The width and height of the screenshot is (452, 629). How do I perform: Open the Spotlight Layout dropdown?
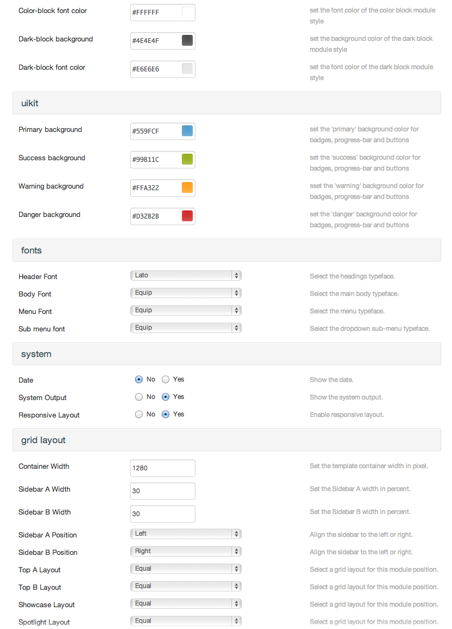[x=186, y=621]
